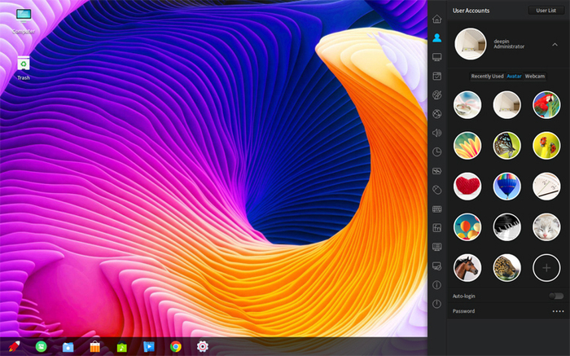Toggle the Auto-login switch
The height and width of the screenshot is (356, 570).
(557, 296)
